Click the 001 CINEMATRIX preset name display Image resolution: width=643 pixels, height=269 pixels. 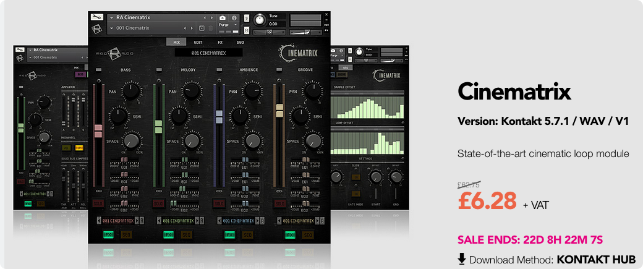(x=209, y=53)
